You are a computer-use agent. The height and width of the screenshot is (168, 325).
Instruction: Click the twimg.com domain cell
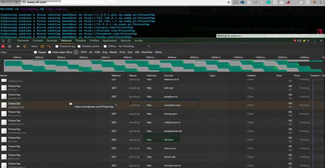(171, 114)
